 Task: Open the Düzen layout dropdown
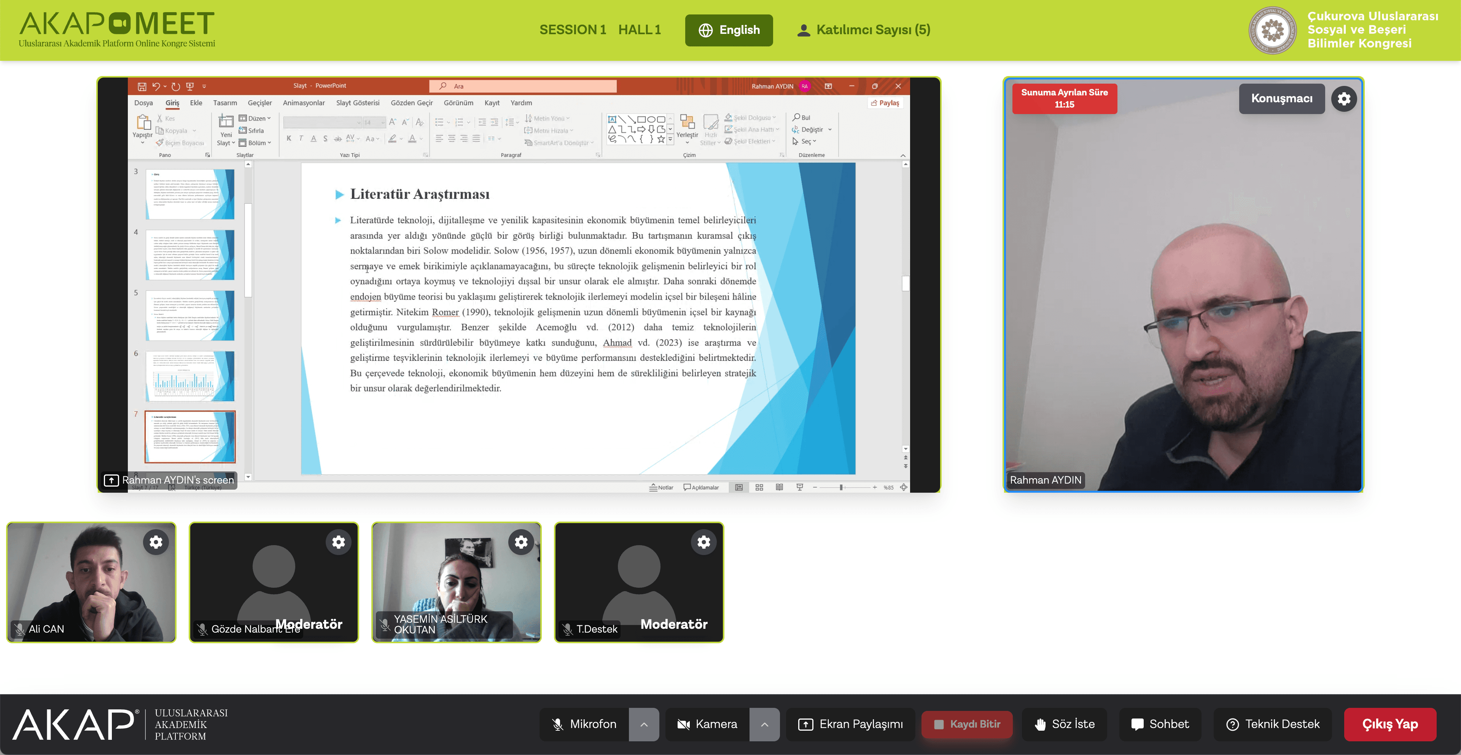point(255,119)
